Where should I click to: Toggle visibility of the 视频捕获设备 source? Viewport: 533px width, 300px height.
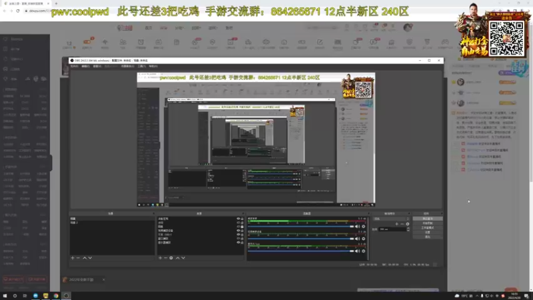(239, 231)
